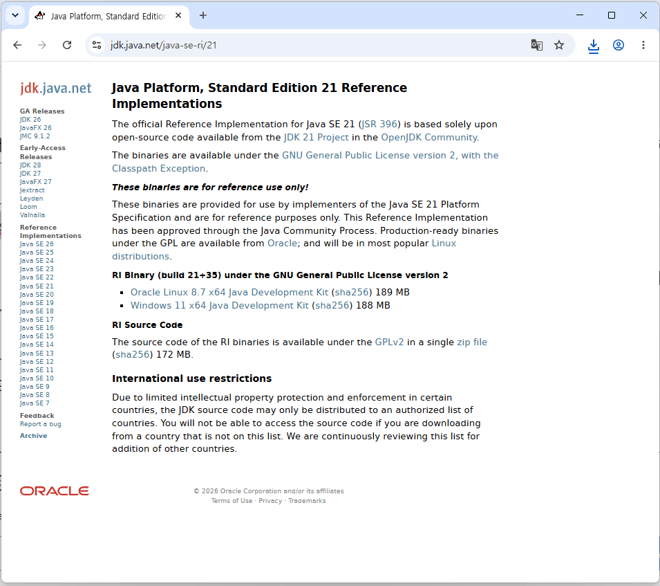The image size is (660, 586).
Task: Open GPLv2 source license link
Action: click(389, 342)
